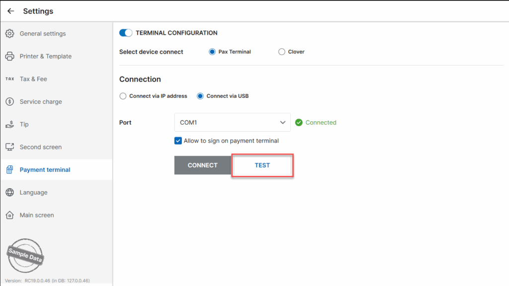
Task: Click the back arrow next to Settings
Action: click(11, 11)
